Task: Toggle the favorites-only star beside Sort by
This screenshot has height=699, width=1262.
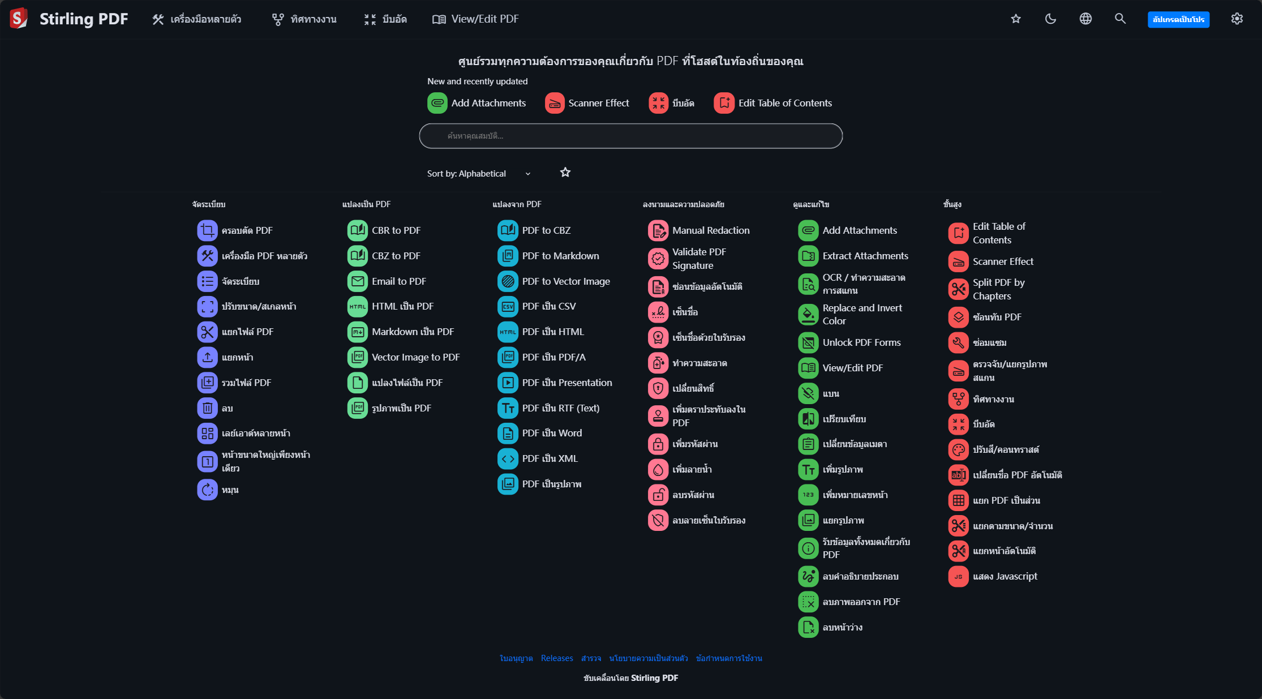Action: pos(565,173)
